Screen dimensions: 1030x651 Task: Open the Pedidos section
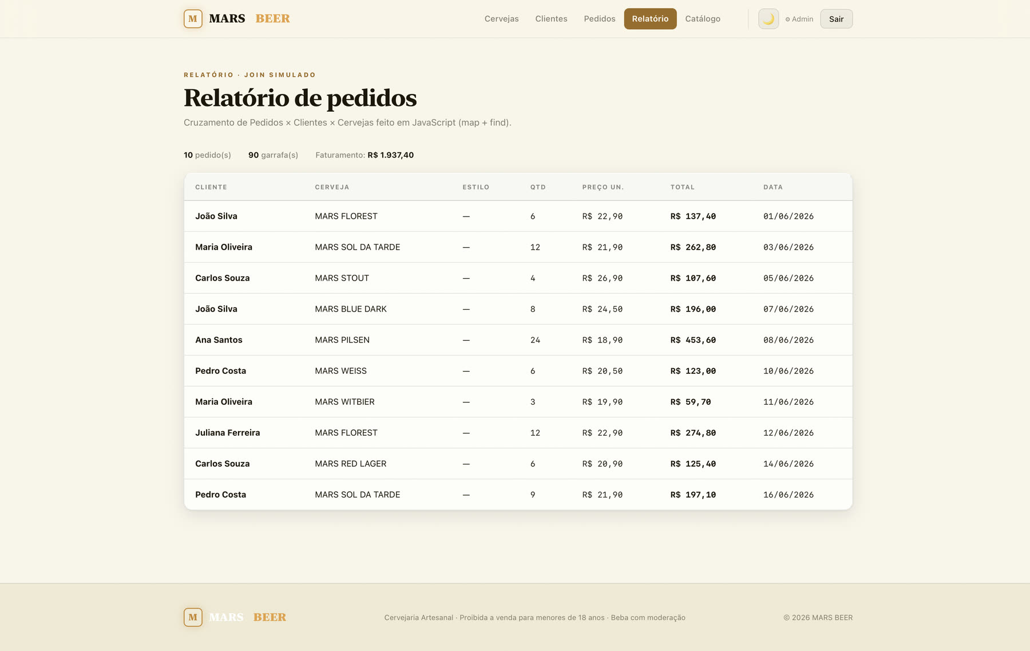tap(600, 19)
